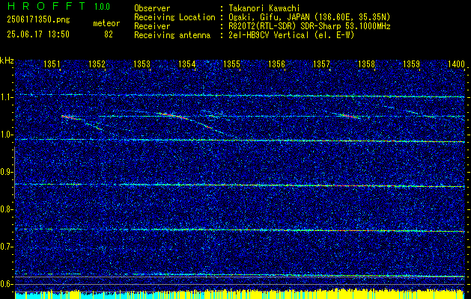The image size is (471, 299).
Task: Click the 1352 time marker
Action: tap(97, 64)
